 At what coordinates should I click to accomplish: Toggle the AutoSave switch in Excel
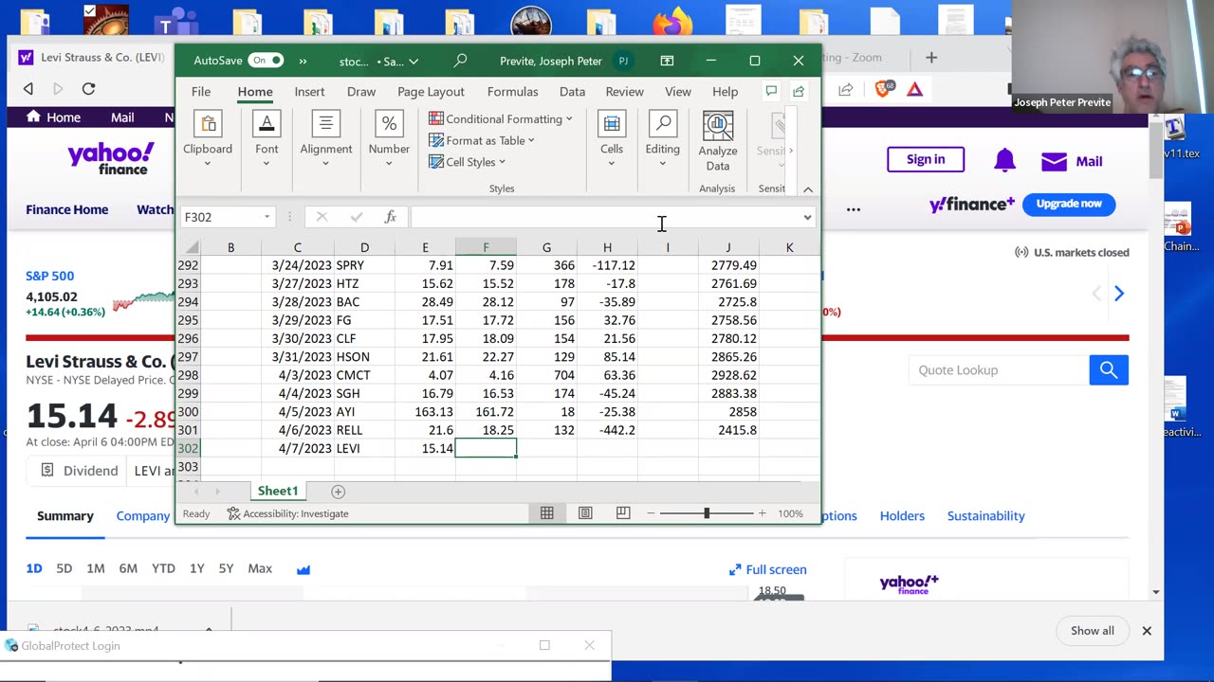pyautogui.click(x=266, y=61)
